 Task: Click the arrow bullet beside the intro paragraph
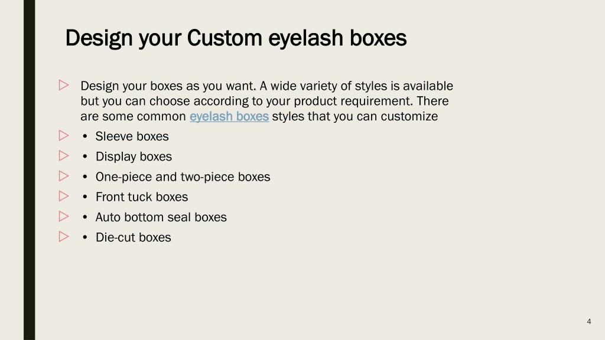click(x=64, y=85)
